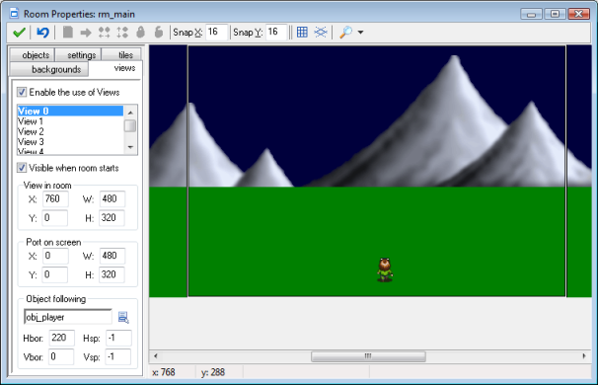
Task: Toggle the isometric grid icon
Action: (321, 32)
